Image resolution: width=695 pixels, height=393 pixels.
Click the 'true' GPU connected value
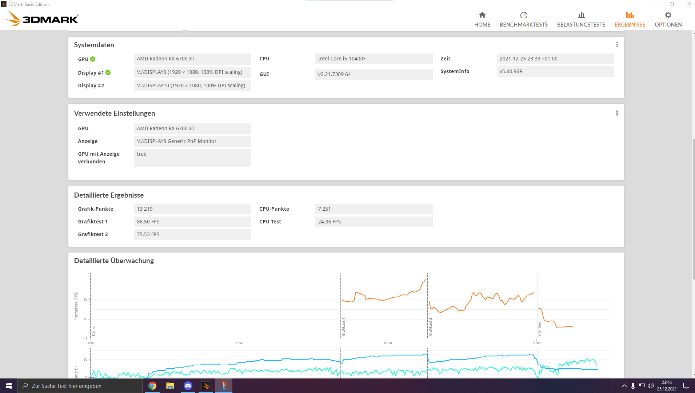tap(192, 158)
